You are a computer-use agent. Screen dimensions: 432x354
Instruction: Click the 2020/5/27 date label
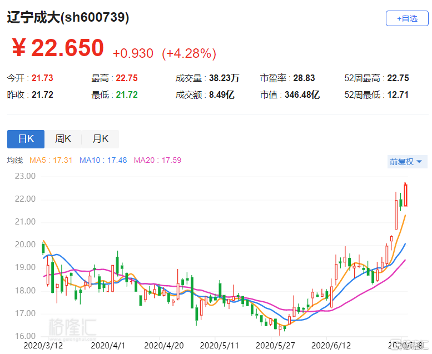tap(275, 346)
